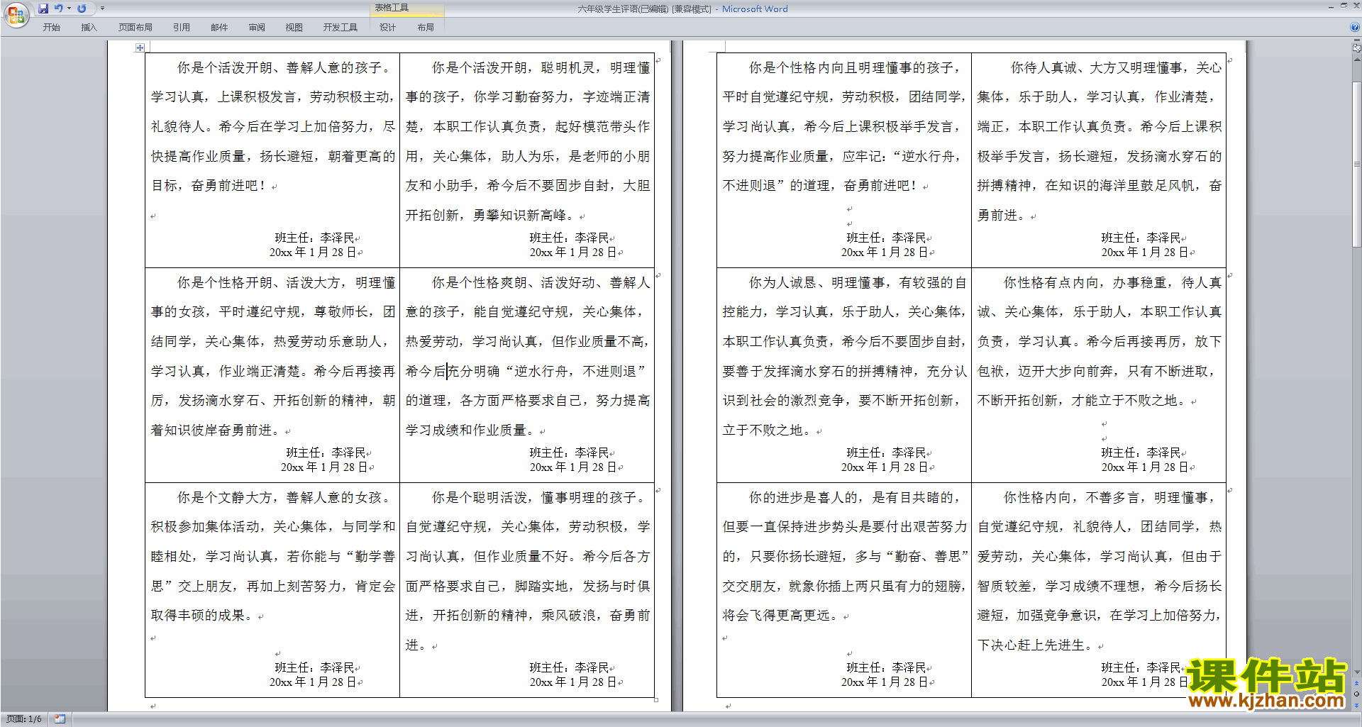
Task: Click text '不进则退”的道理，奋勇前进吧！'
Action: (x=821, y=186)
